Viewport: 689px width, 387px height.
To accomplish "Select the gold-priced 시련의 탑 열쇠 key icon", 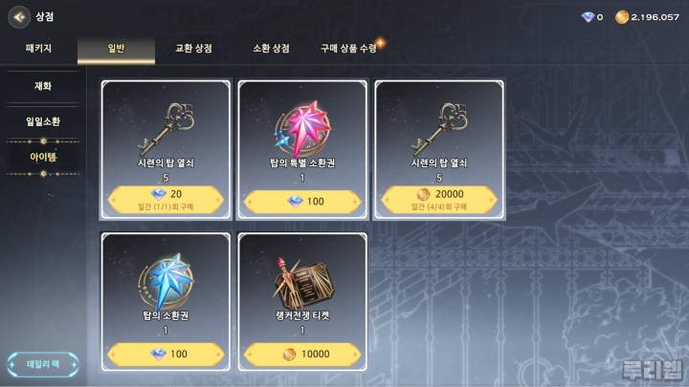I will pos(439,129).
